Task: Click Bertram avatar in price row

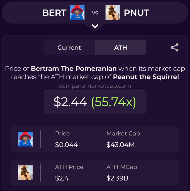Action: 25,139
